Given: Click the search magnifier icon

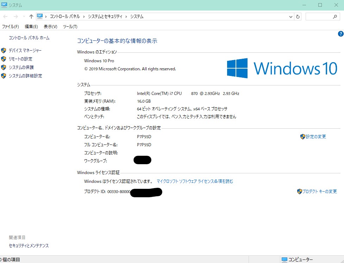Looking at the screenshot, I should [335, 17].
